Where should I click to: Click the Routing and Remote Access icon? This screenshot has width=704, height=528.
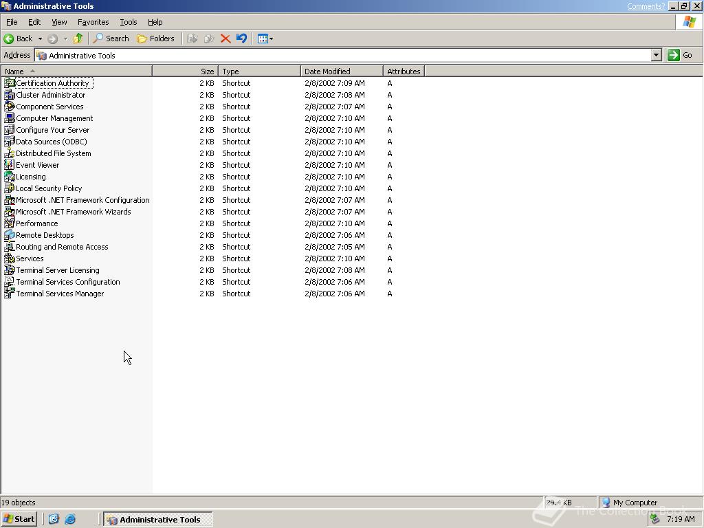coord(10,247)
